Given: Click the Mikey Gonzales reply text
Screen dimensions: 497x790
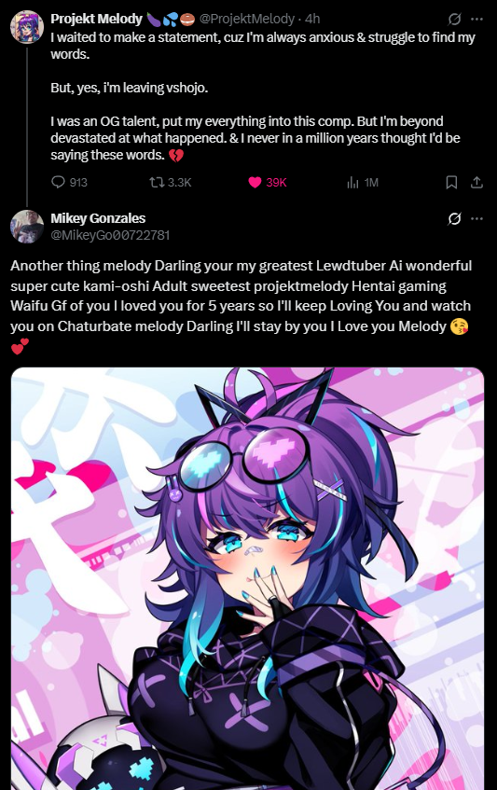Looking at the screenshot, I should pos(241,305).
